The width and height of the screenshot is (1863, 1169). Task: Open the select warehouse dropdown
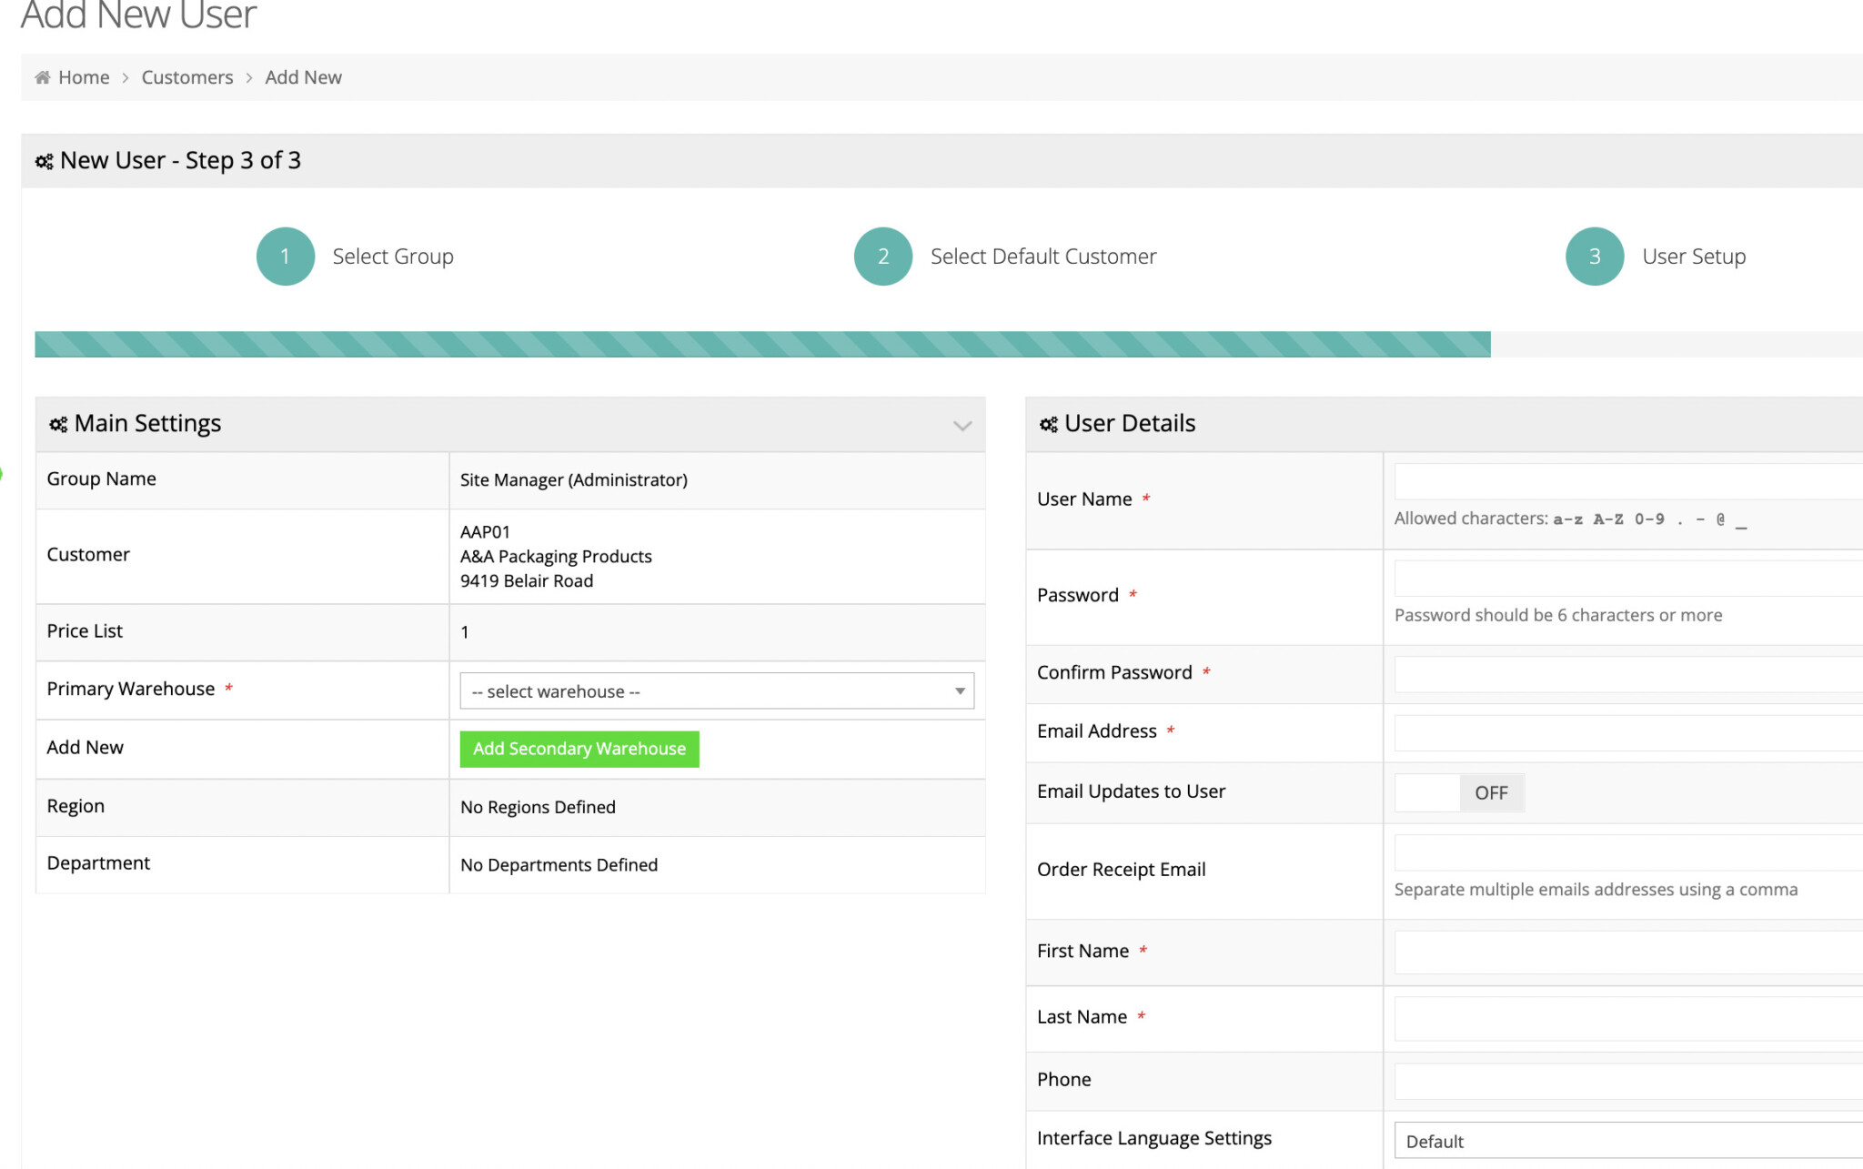[x=716, y=691]
